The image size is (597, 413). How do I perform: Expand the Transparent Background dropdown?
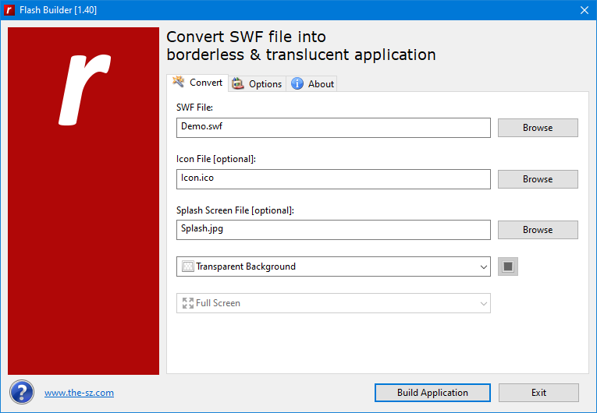(x=333, y=267)
